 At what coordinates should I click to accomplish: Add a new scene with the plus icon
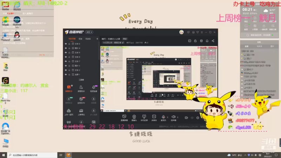(x=97, y=39)
